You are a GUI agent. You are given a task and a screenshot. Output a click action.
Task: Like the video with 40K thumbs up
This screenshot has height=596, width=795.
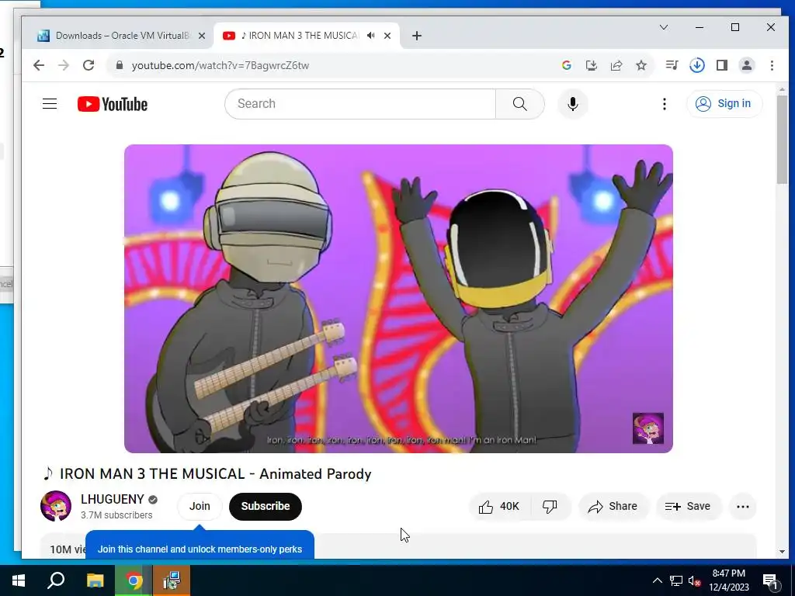500,506
